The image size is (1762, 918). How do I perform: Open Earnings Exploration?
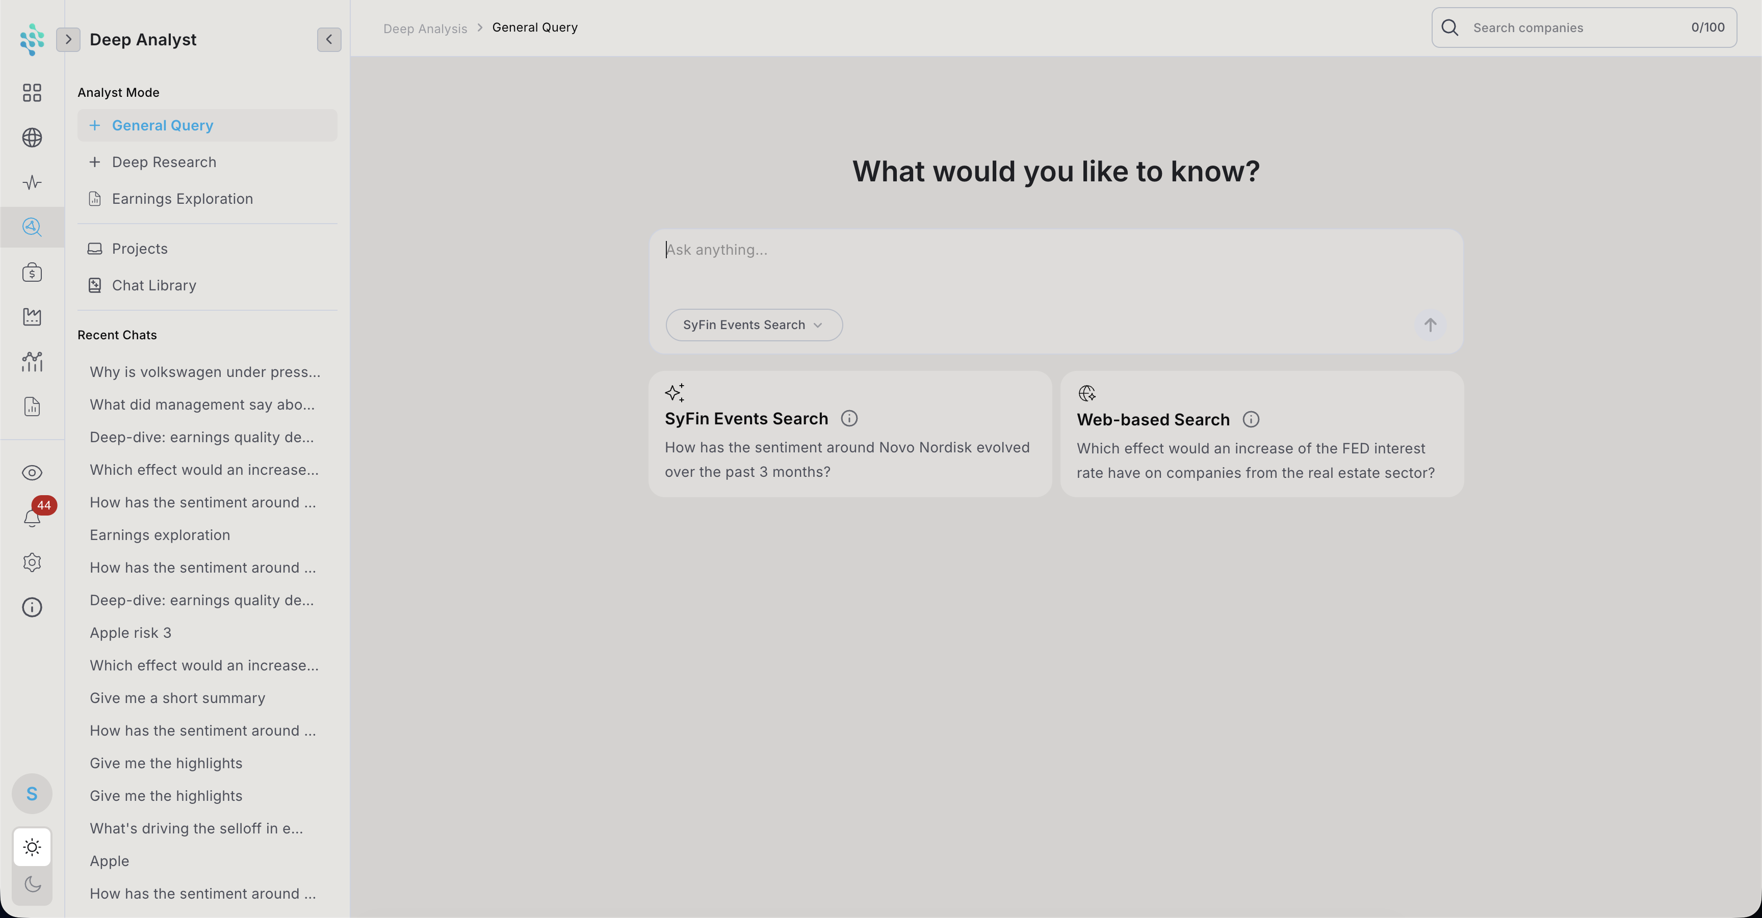(x=208, y=198)
